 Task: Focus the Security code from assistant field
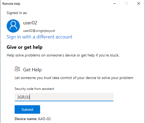64,97
